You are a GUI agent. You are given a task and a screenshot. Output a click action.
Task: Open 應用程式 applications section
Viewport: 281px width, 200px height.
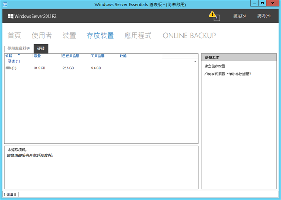[138, 36]
